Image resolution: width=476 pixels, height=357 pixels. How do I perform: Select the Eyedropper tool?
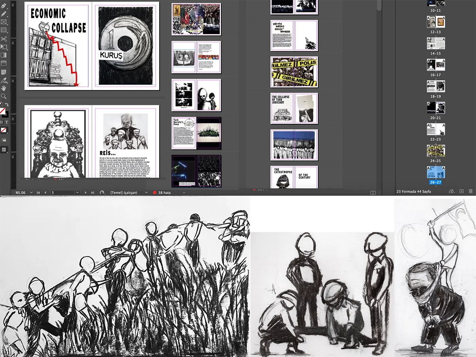point(4,81)
